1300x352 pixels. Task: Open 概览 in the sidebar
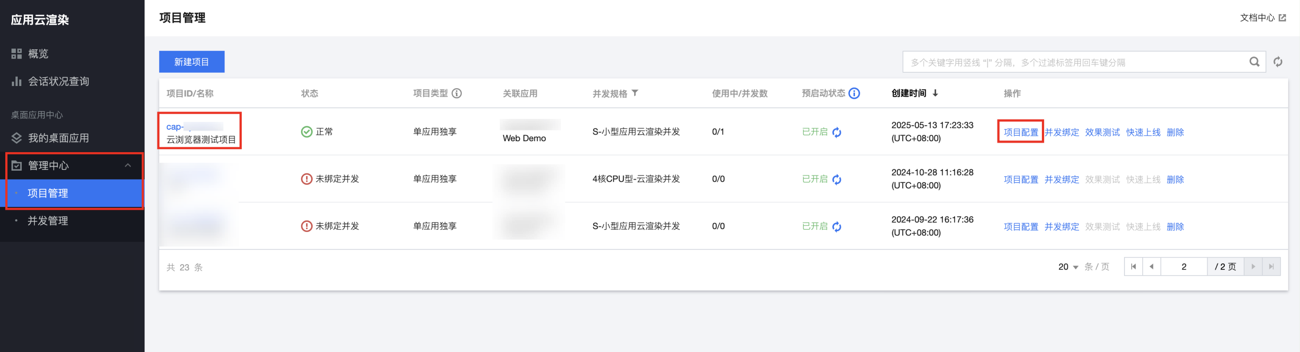click(x=38, y=53)
